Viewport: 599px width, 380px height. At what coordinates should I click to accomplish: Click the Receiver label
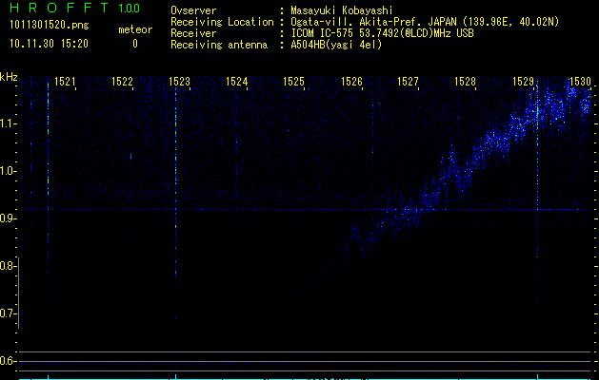193,33
